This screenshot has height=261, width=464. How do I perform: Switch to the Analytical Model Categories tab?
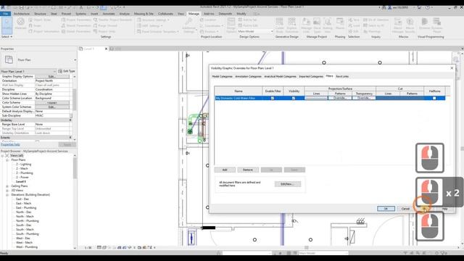pyautogui.click(x=280, y=76)
